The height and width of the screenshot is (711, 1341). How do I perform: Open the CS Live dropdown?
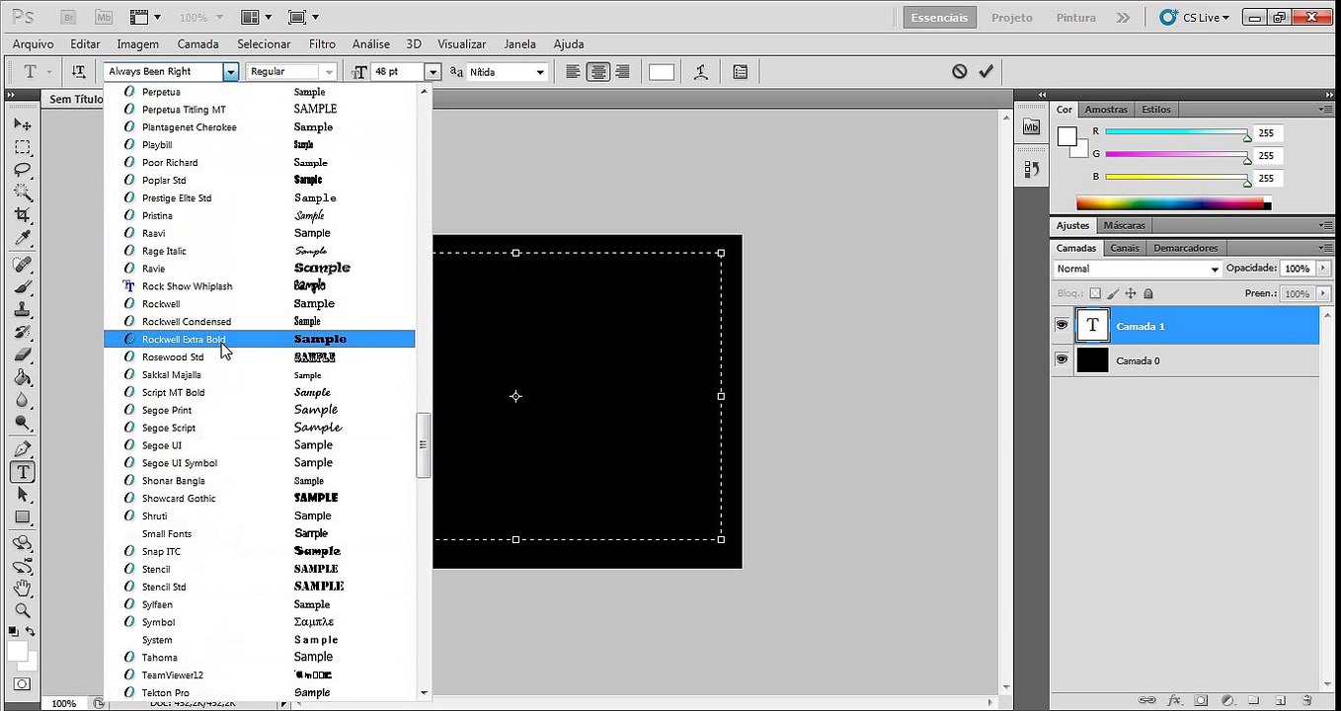coord(1195,17)
